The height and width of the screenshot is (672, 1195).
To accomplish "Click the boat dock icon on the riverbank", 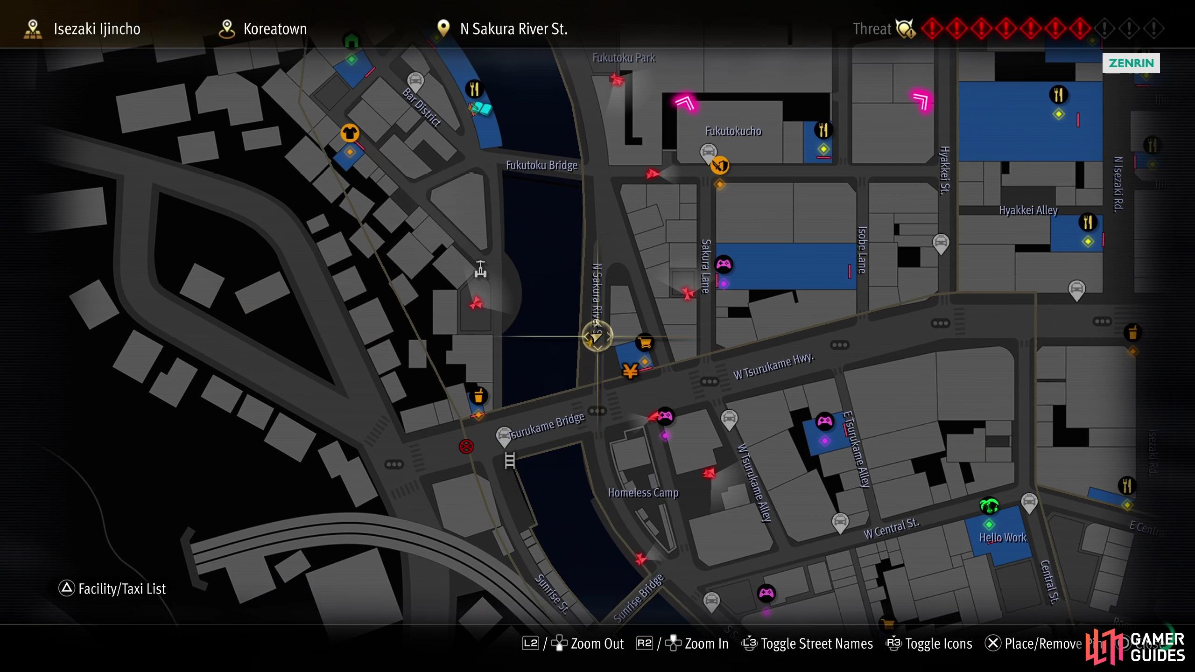I will [x=480, y=269].
